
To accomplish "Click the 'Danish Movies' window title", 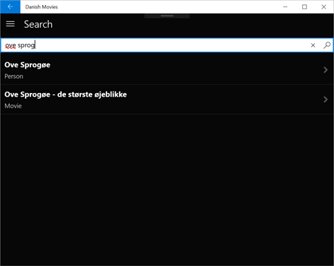I will click(x=42, y=7).
